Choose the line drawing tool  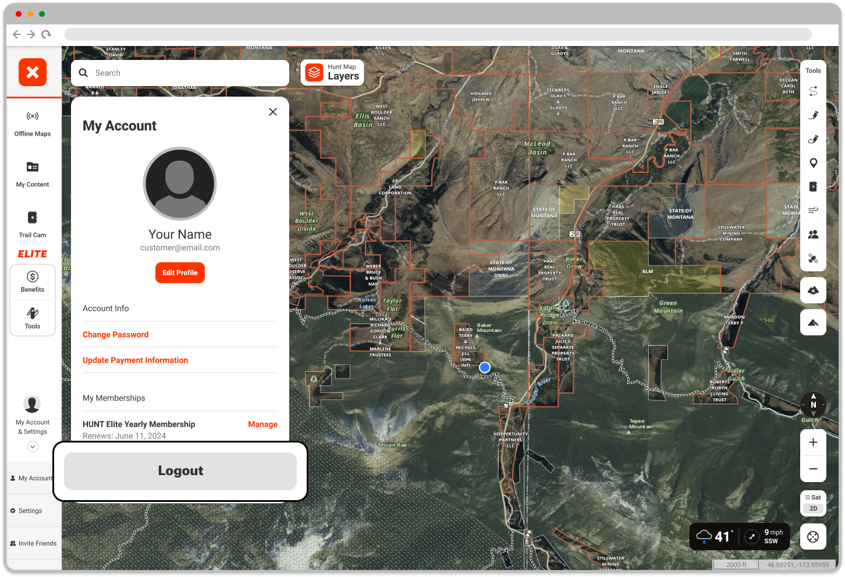(813, 115)
